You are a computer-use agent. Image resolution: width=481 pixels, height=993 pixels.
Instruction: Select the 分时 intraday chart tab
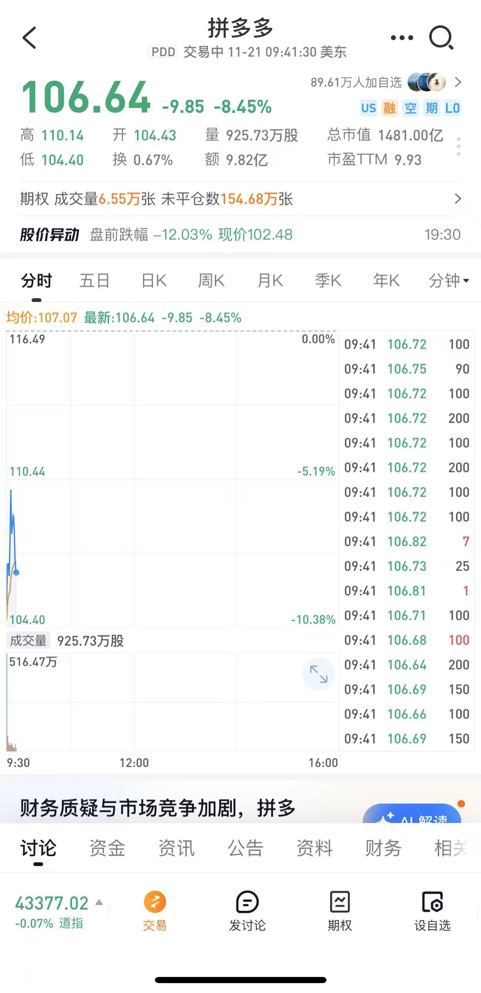point(37,281)
